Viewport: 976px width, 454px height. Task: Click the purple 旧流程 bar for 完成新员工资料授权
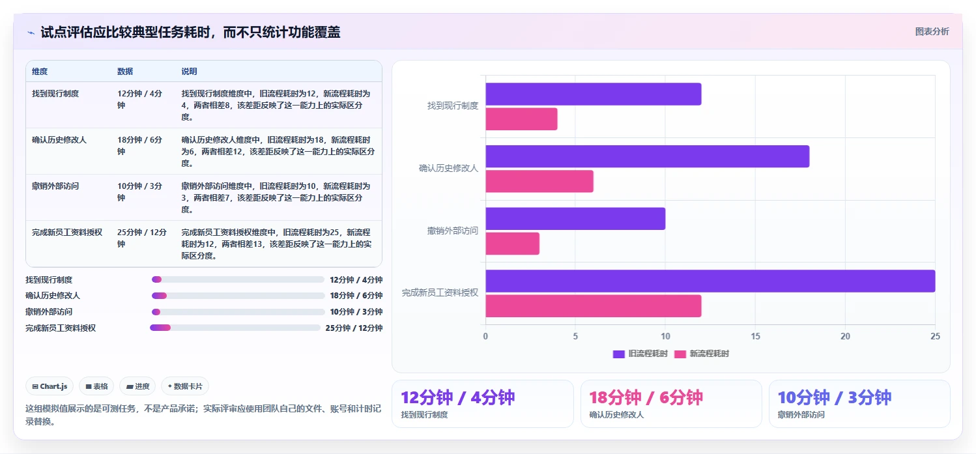click(x=710, y=281)
